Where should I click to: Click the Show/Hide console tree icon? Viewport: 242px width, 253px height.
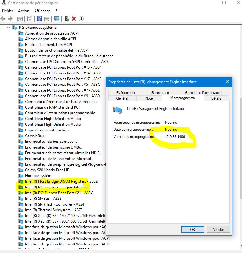20,19
